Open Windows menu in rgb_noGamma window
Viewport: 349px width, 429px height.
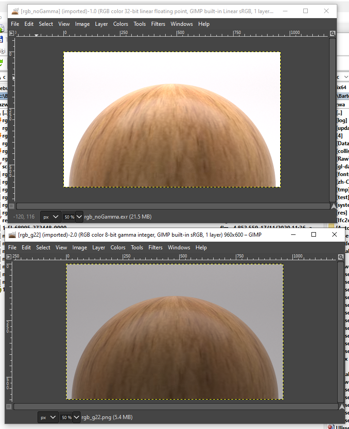[x=182, y=24]
